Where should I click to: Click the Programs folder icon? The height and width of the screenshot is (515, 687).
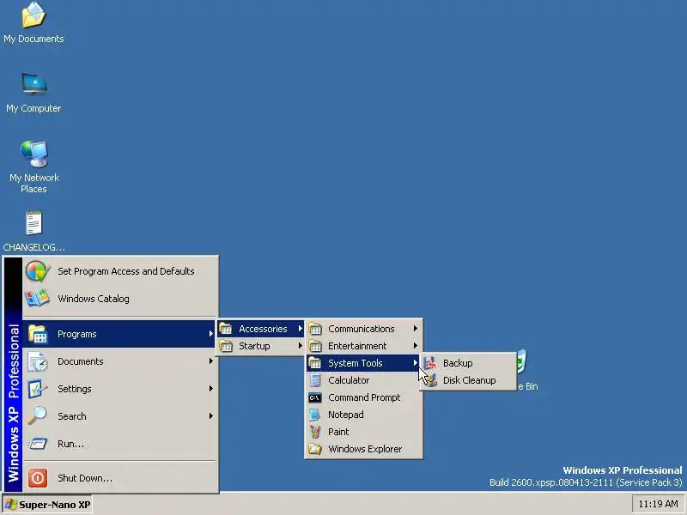(38, 334)
